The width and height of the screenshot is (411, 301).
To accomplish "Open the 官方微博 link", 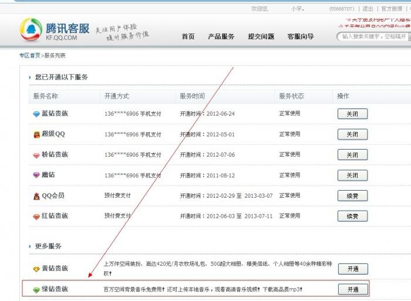I will point(392,9).
